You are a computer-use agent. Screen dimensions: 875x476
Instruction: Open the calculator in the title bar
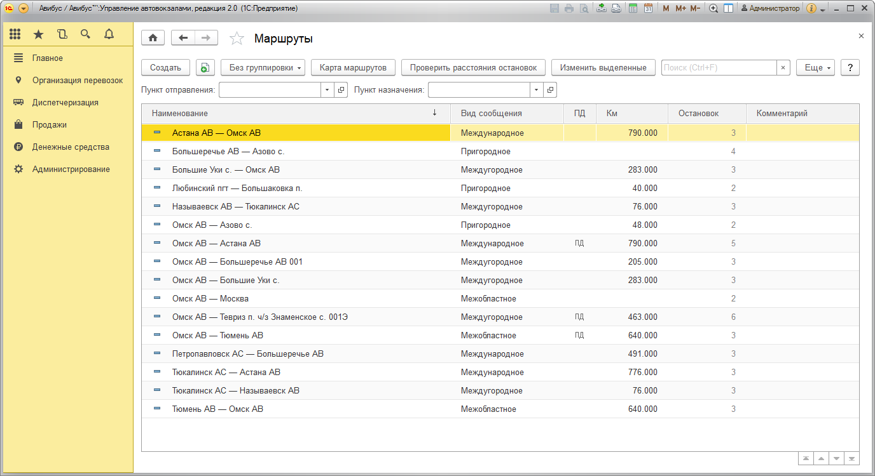[x=633, y=8]
